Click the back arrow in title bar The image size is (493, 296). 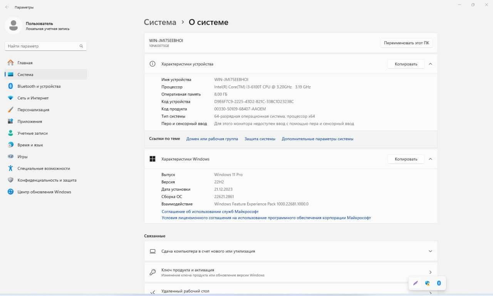pyautogui.click(x=7, y=7)
